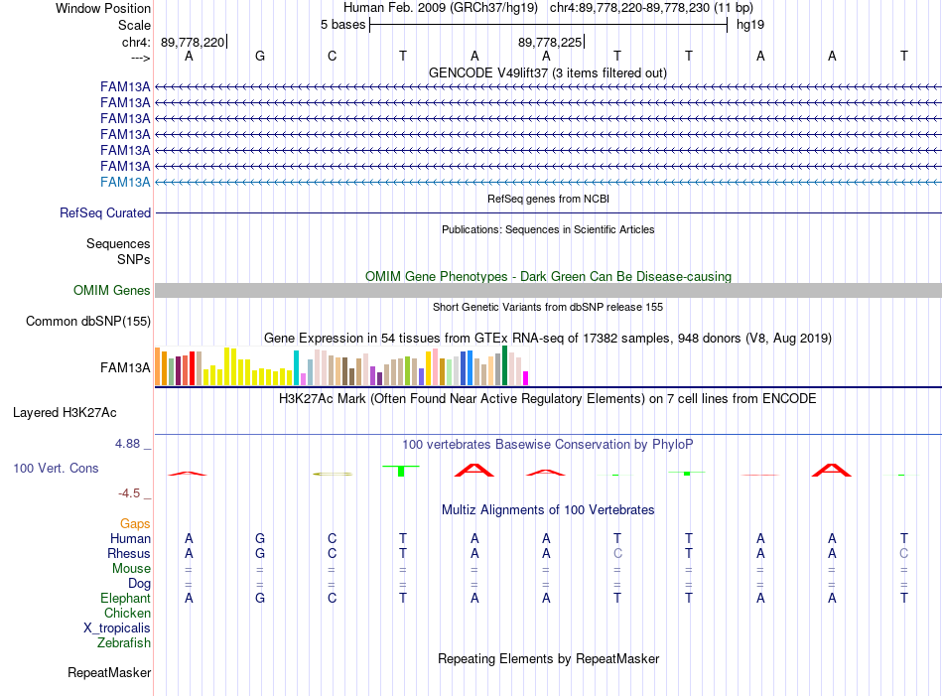Open RefSeq Curated track label
Image resolution: width=943 pixels, height=696 pixels.
(104, 212)
